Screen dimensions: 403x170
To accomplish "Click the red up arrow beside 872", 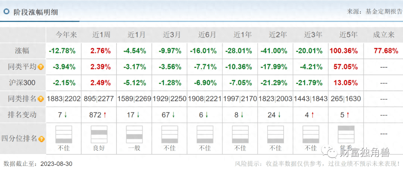I will point(104,115).
